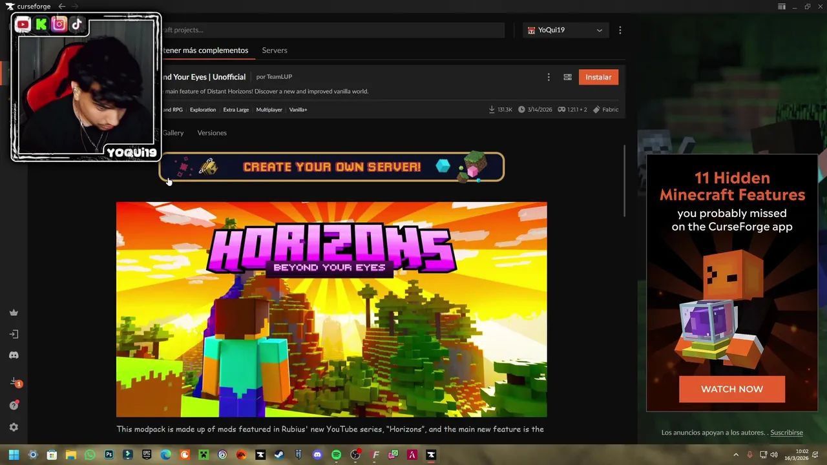This screenshot has height=465, width=827.
Task: Open the volume speaker tray icon
Action: coord(774,455)
